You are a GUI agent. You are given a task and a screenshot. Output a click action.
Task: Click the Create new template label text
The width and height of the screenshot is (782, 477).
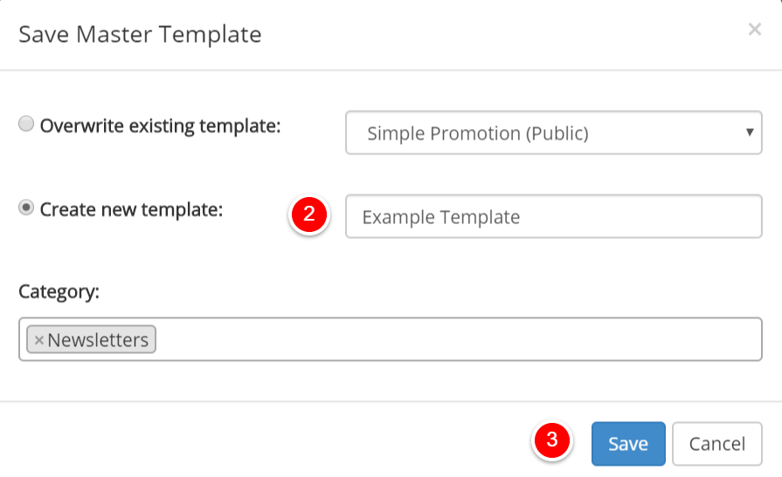click(131, 209)
